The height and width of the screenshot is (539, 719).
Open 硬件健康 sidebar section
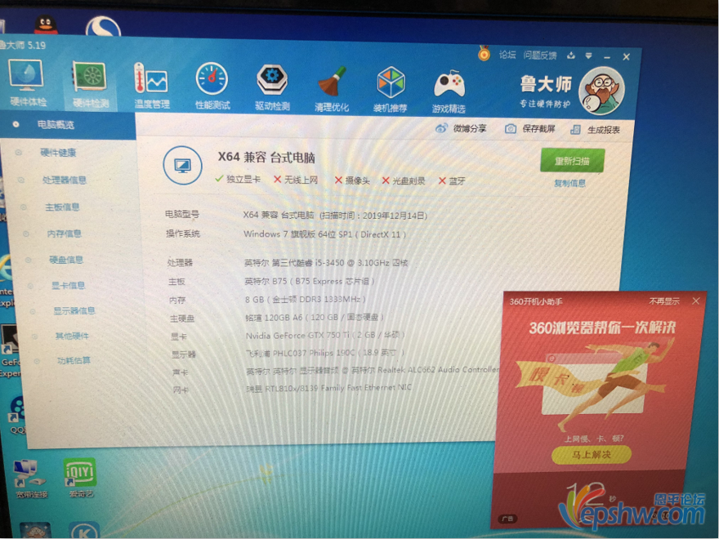coord(58,153)
